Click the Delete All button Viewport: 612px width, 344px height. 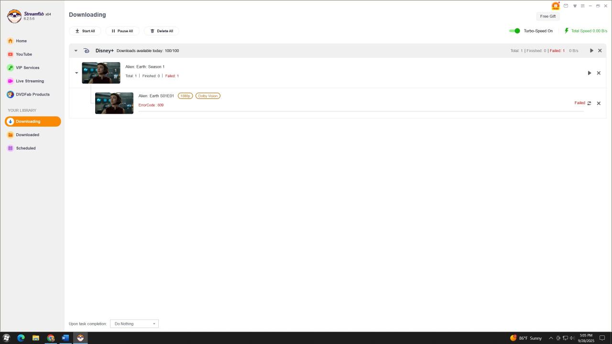pyautogui.click(x=162, y=31)
